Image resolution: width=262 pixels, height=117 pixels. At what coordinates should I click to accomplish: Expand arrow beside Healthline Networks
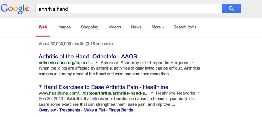(199, 93)
